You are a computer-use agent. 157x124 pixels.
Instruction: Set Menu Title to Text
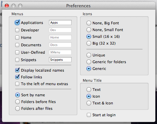tap(89, 90)
